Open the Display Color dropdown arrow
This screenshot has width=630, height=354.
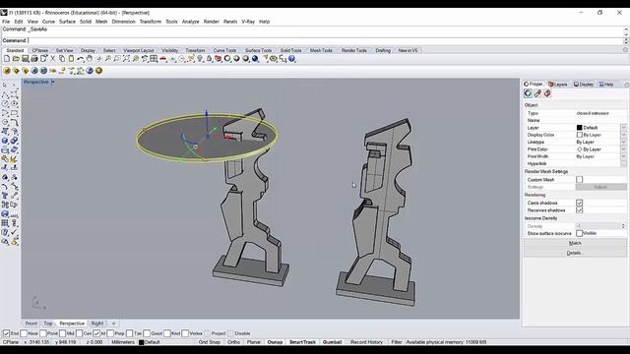(623, 135)
